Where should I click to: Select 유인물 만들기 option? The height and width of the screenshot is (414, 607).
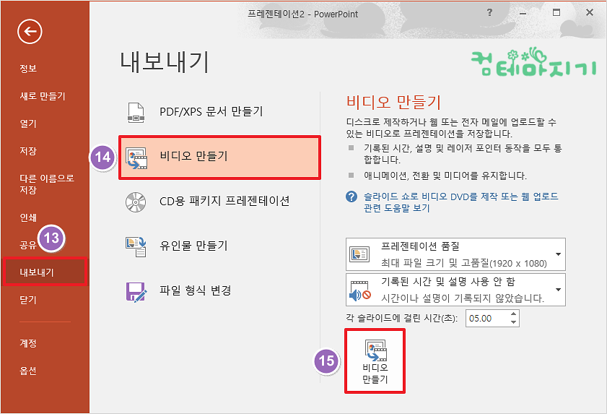(219, 247)
